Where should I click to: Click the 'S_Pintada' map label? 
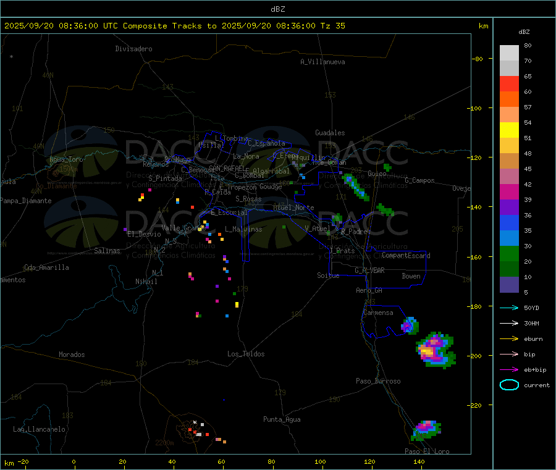165,178
